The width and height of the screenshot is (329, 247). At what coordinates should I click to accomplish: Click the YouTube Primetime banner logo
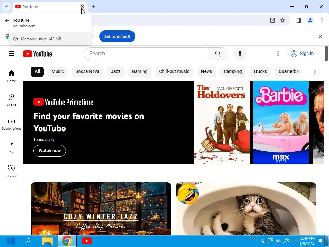click(x=63, y=102)
